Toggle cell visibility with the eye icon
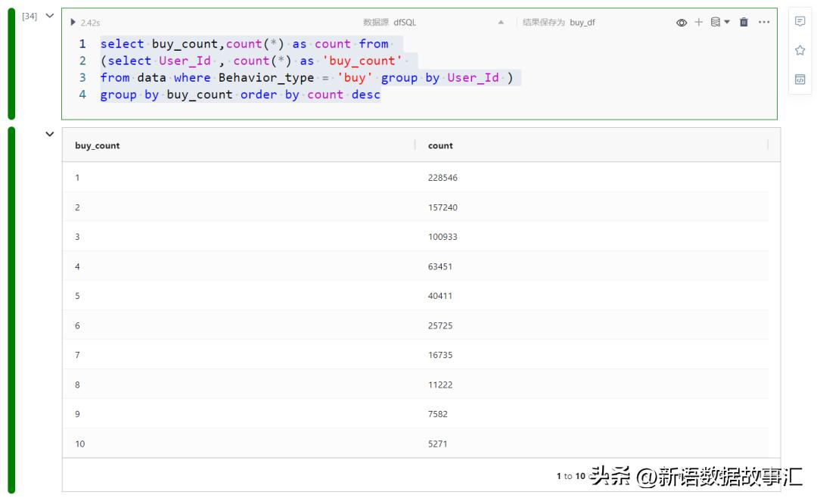The width and height of the screenshot is (817, 501). (681, 23)
